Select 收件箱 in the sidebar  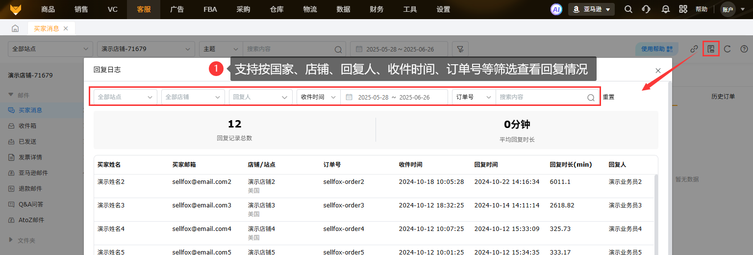(27, 126)
